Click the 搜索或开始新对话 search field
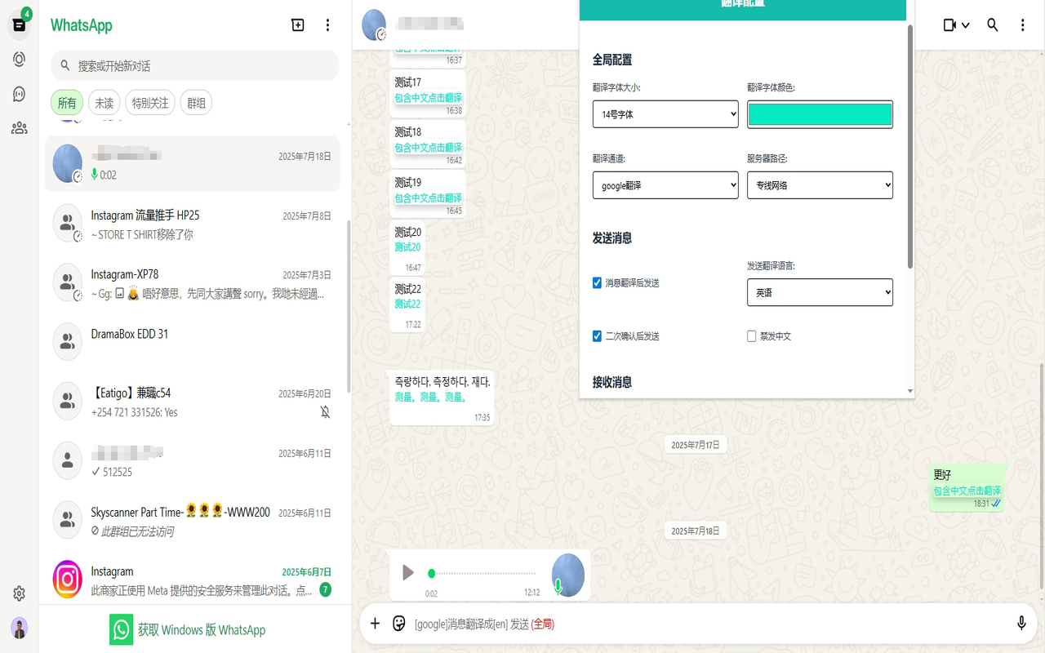The height and width of the screenshot is (653, 1045). (x=194, y=65)
